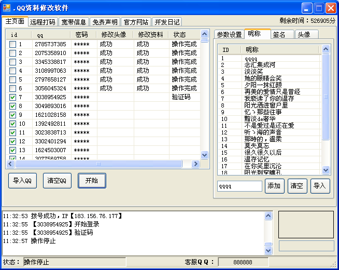This screenshot has height=270, width=339.
Task: Click the nickname list vertical scrollbar thumb
Action: point(326,96)
